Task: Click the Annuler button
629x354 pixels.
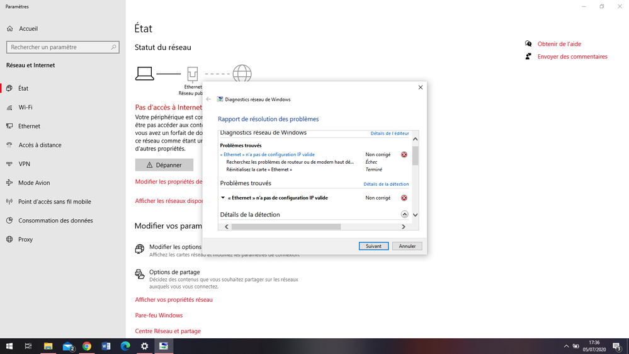Action: (407, 246)
